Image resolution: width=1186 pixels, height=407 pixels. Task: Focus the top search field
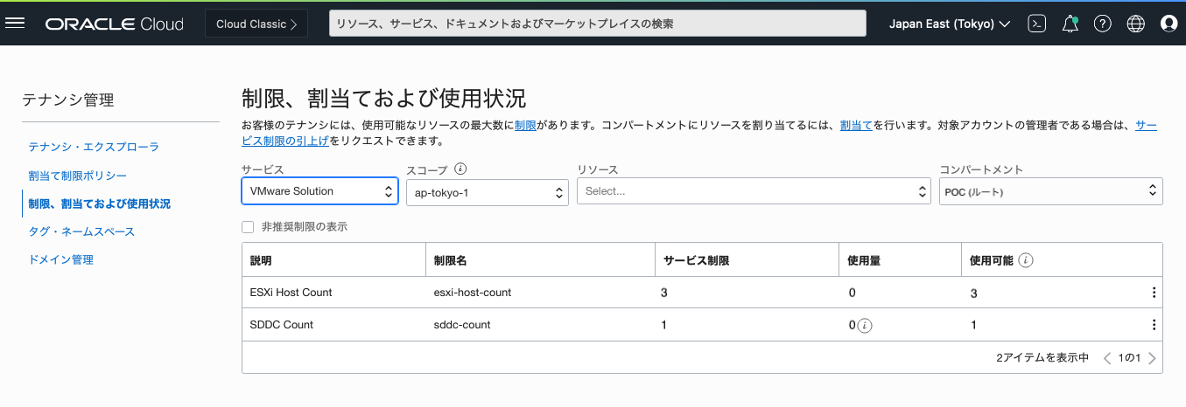(597, 24)
